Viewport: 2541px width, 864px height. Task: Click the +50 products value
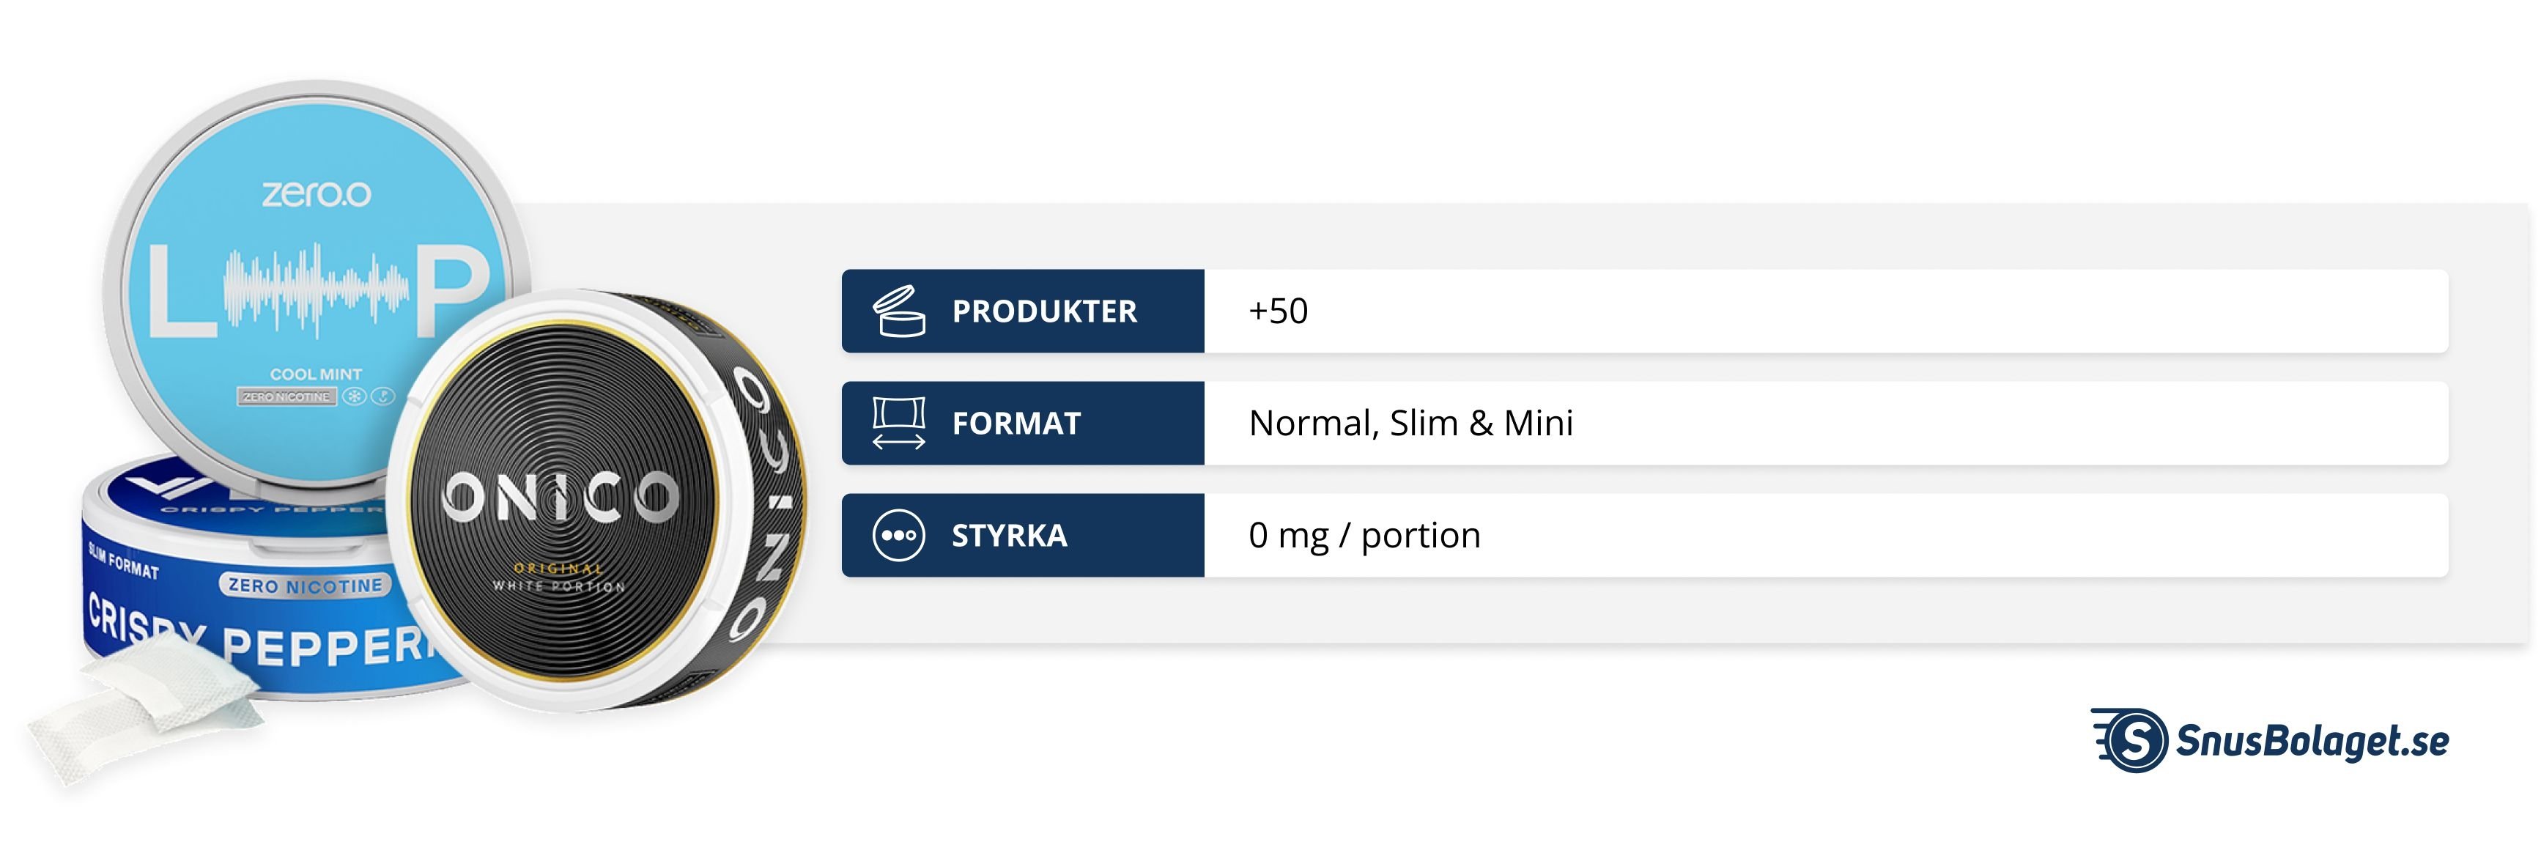click(x=1277, y=311)
